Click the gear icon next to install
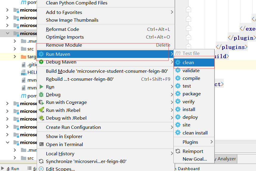The height and width of the screenshot is (171, 256). click(178, 109)
